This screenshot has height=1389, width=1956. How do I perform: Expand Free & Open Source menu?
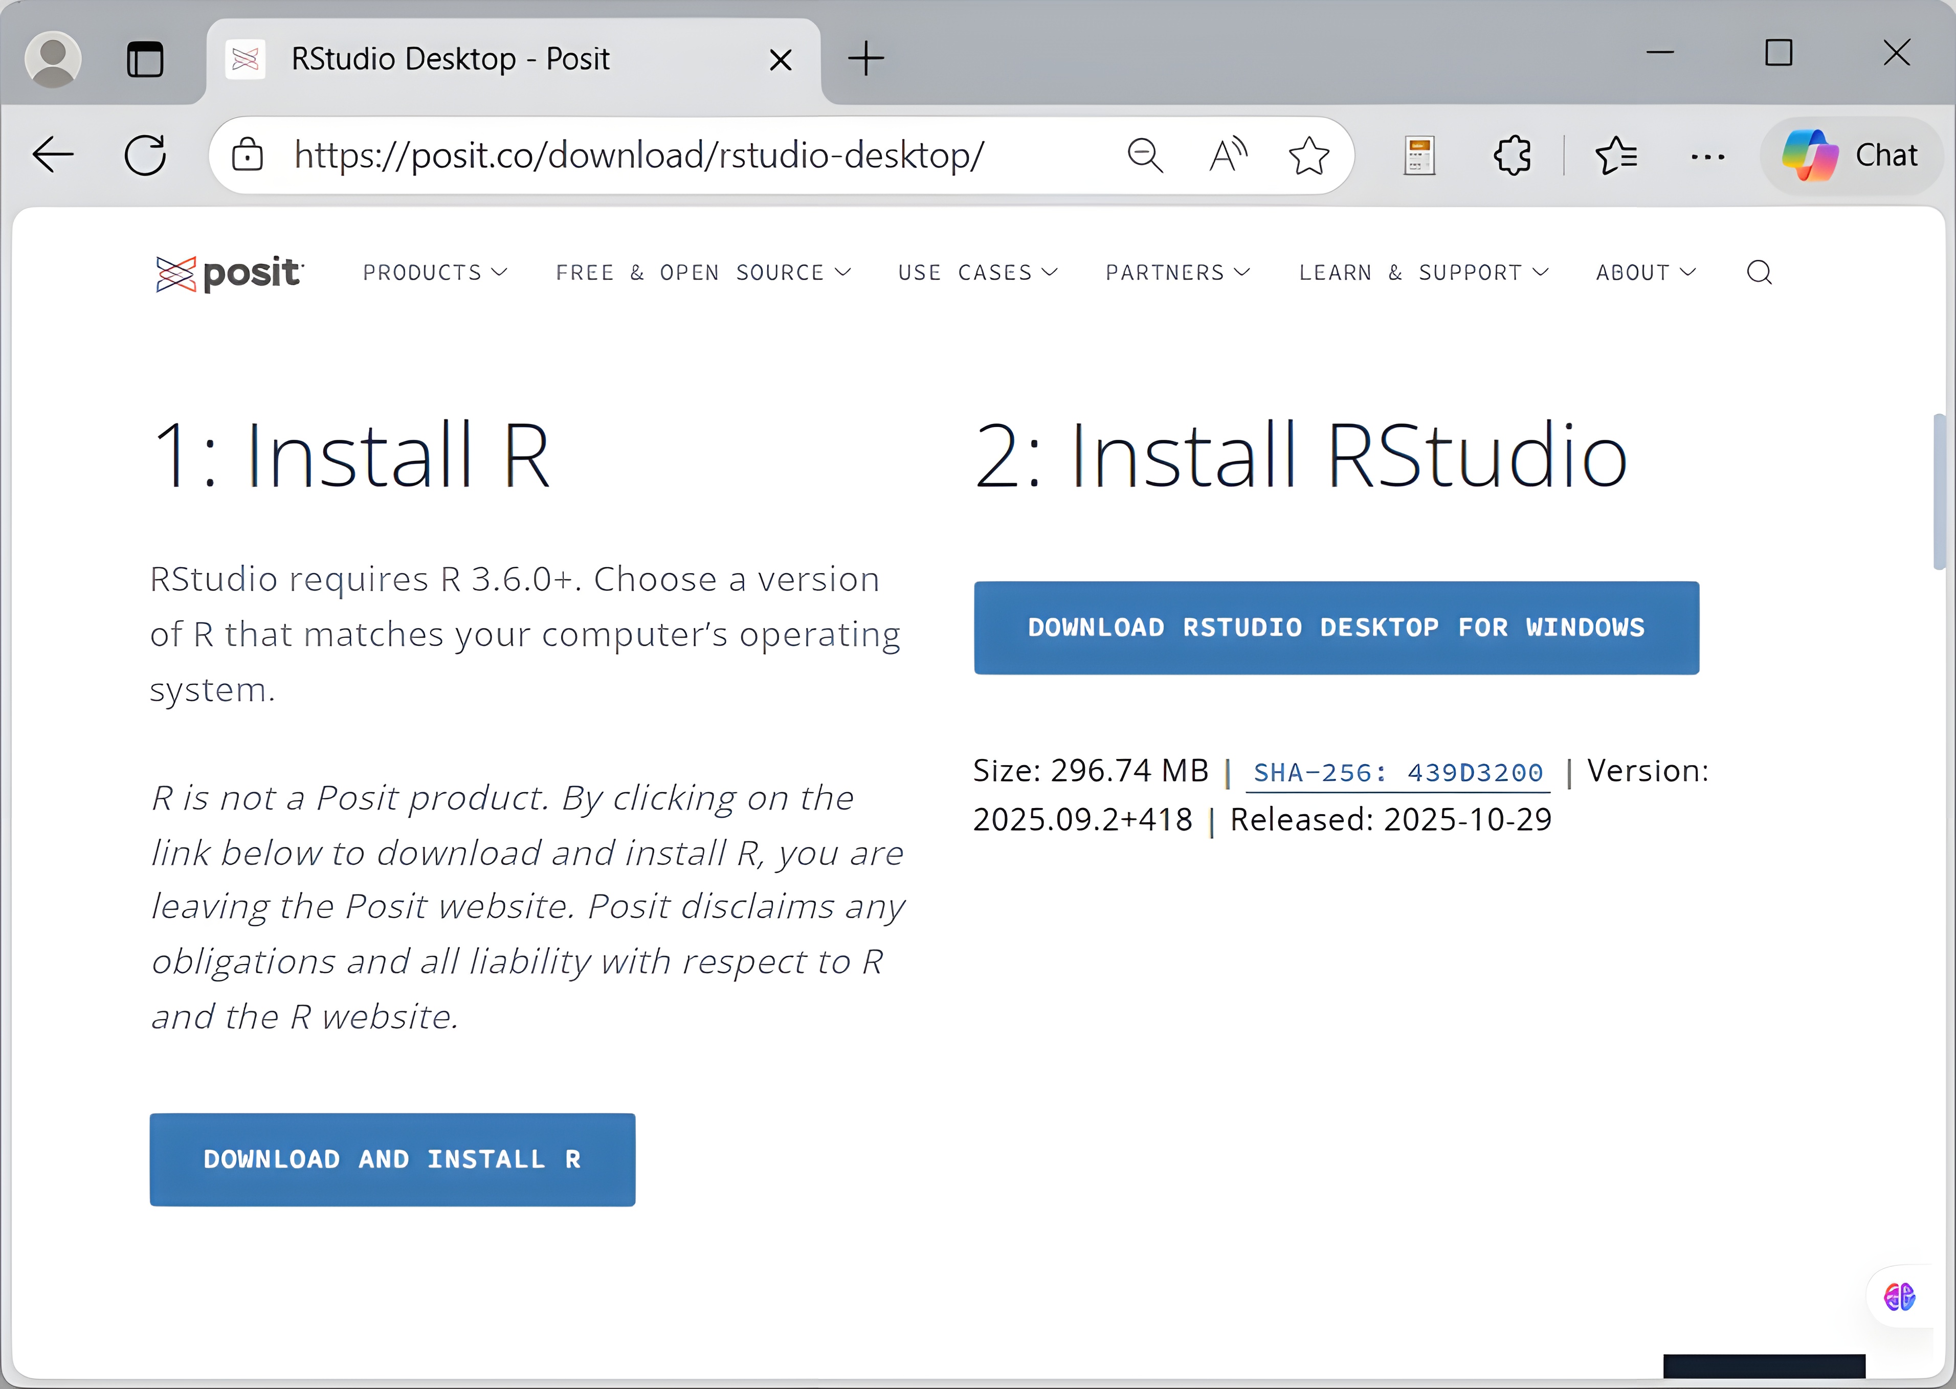point(703,273)
